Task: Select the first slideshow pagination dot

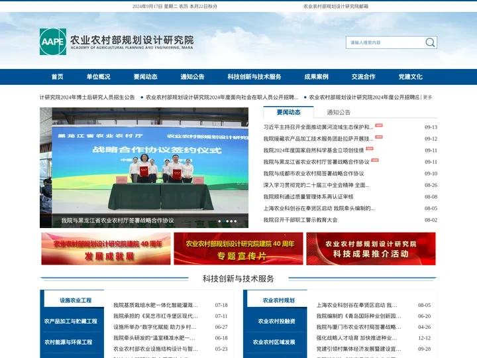Action: click(219, 221)
